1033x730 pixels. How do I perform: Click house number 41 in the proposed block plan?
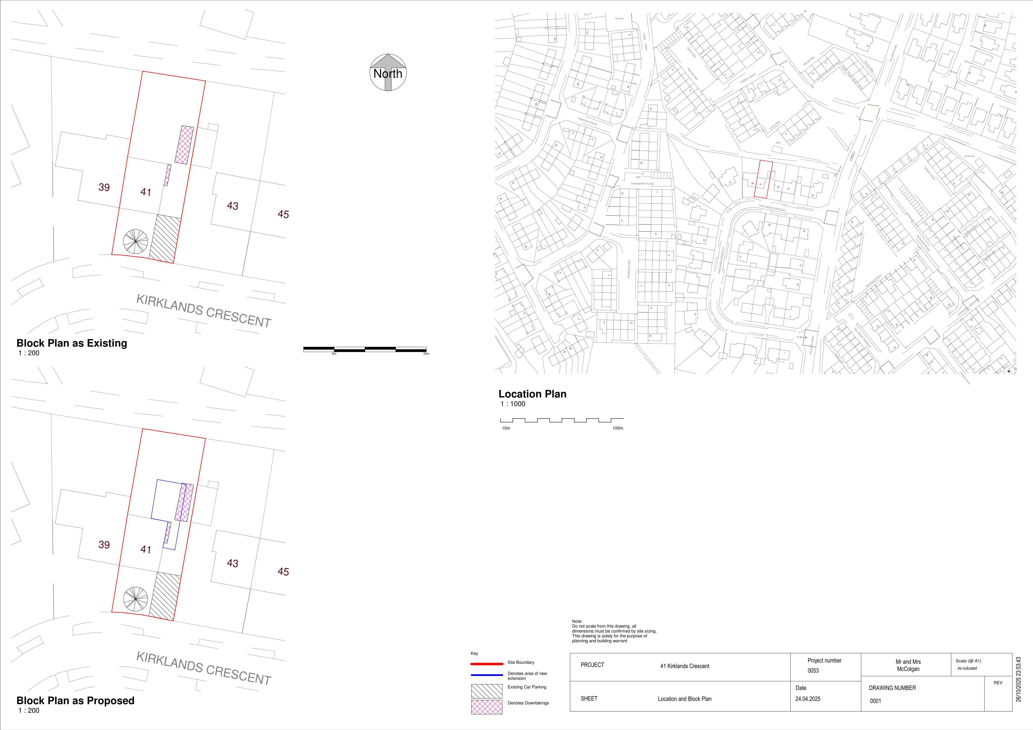point(146,550)
